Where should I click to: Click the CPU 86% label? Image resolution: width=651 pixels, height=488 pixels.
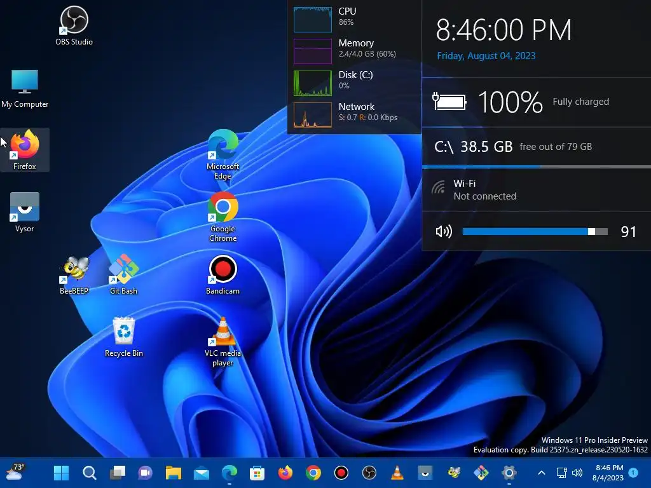coord(347,16)
